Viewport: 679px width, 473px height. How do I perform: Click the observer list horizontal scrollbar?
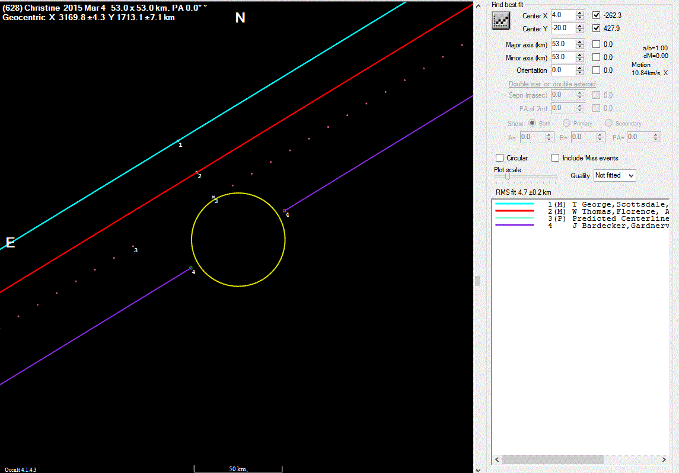point(553,459)
